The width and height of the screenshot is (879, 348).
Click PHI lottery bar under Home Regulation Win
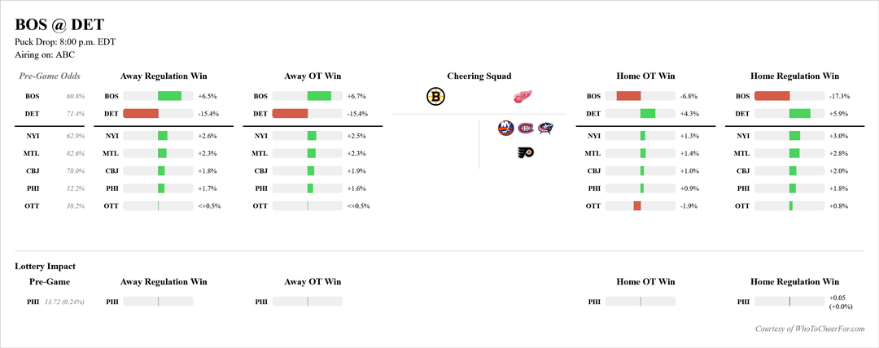point(789,302)
